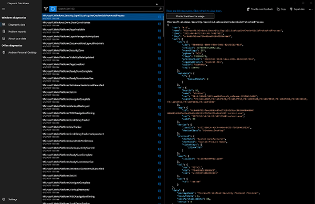Viewport: 315px width, 204px height.
Task: Open the more options ellipsis menu
Action: pyautogui.click(x=311, y=9)
